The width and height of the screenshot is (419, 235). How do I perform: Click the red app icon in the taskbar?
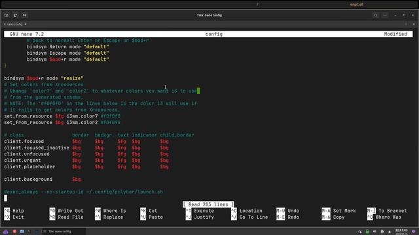coord(14,231)
